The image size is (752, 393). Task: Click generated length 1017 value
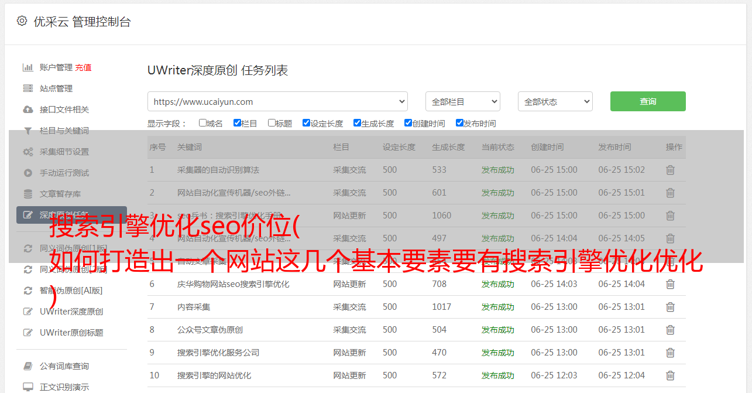point(442,307)
